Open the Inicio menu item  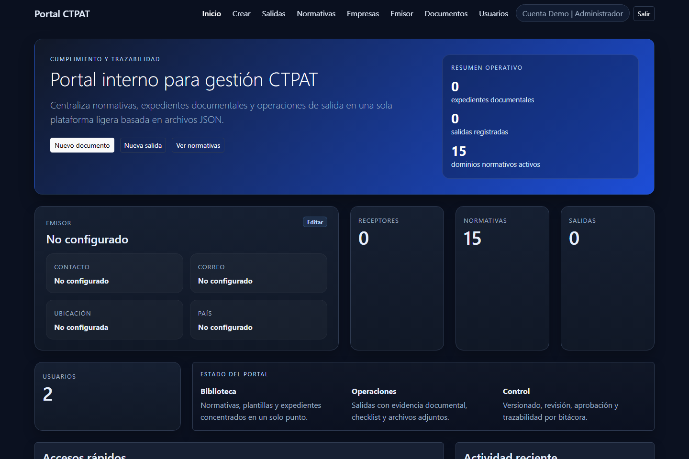211,14
